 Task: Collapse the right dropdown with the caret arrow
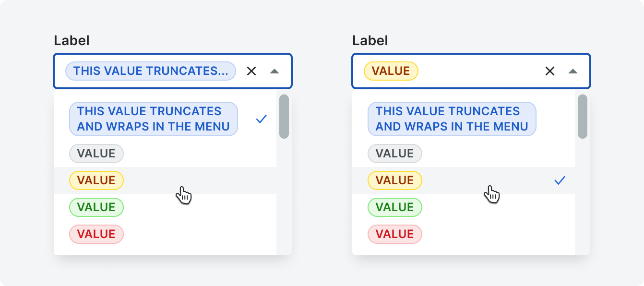tap(573, 71)
